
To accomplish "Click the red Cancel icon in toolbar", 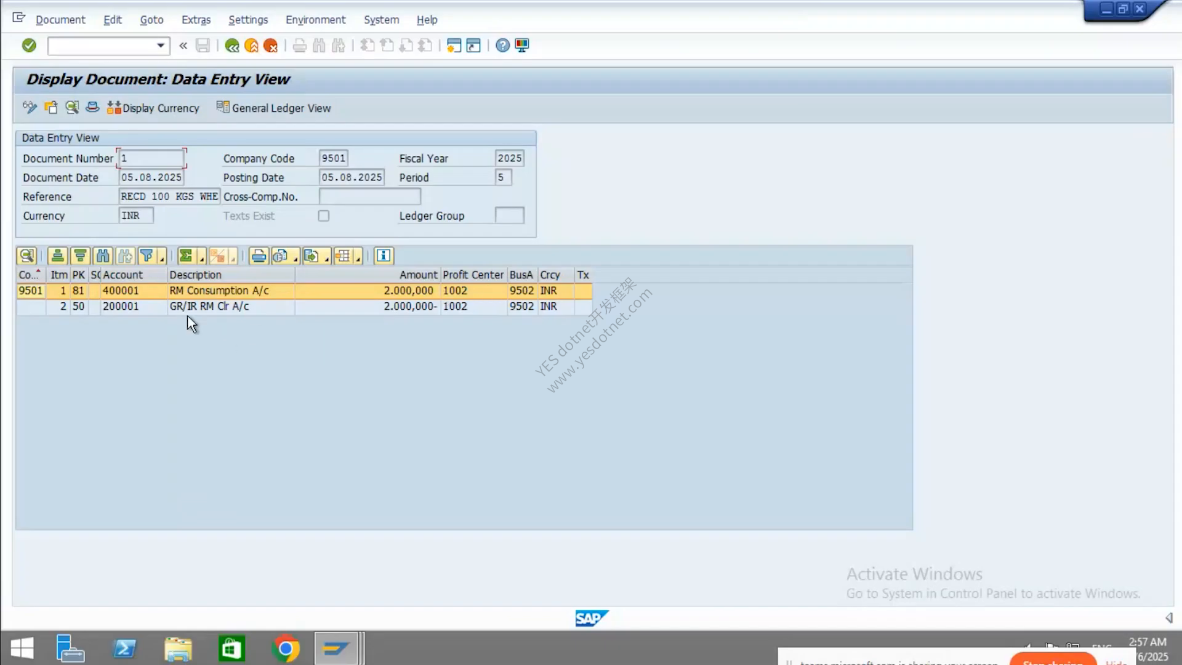I will [270, 46].
